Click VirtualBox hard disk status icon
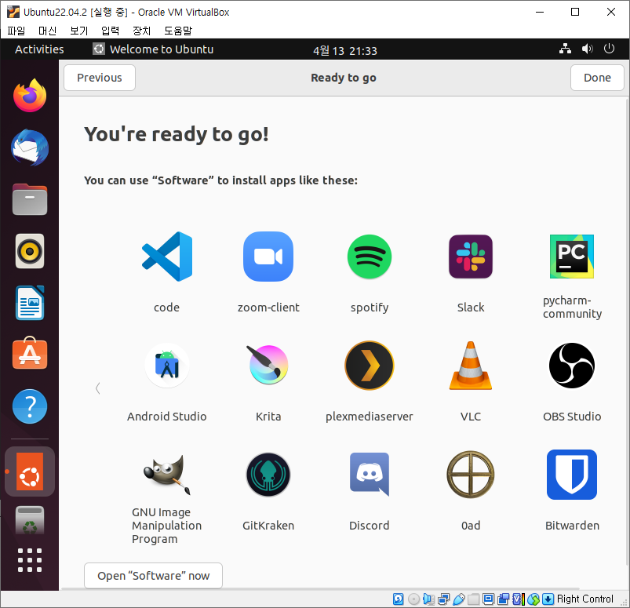This screenshot has width=630, height=608. coord(399,599)
